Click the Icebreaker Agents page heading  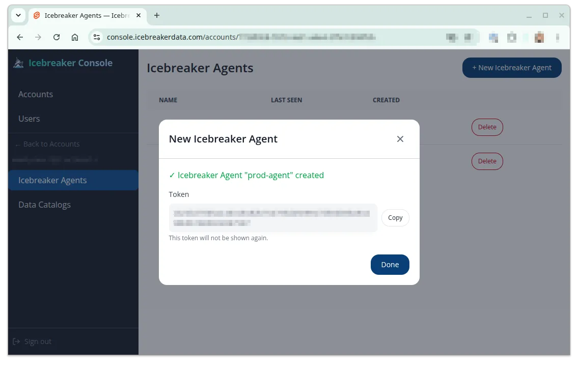tap(200, 68)
